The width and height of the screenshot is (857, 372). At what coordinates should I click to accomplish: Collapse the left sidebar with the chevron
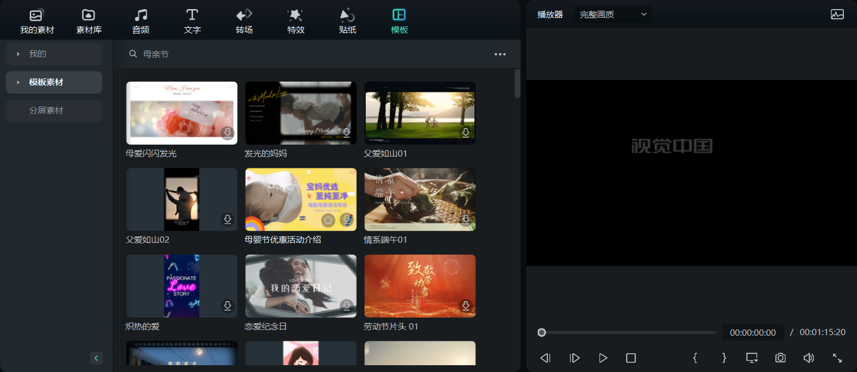point(96,358)
